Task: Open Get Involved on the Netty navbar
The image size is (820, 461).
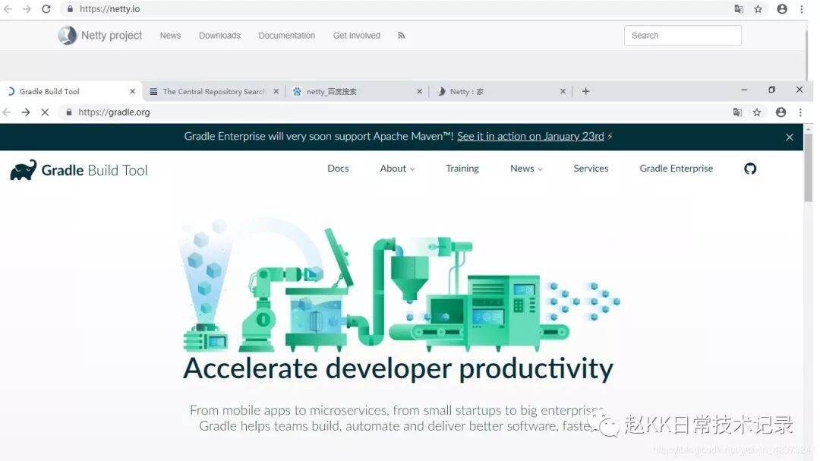Action: tap(357, 36)
